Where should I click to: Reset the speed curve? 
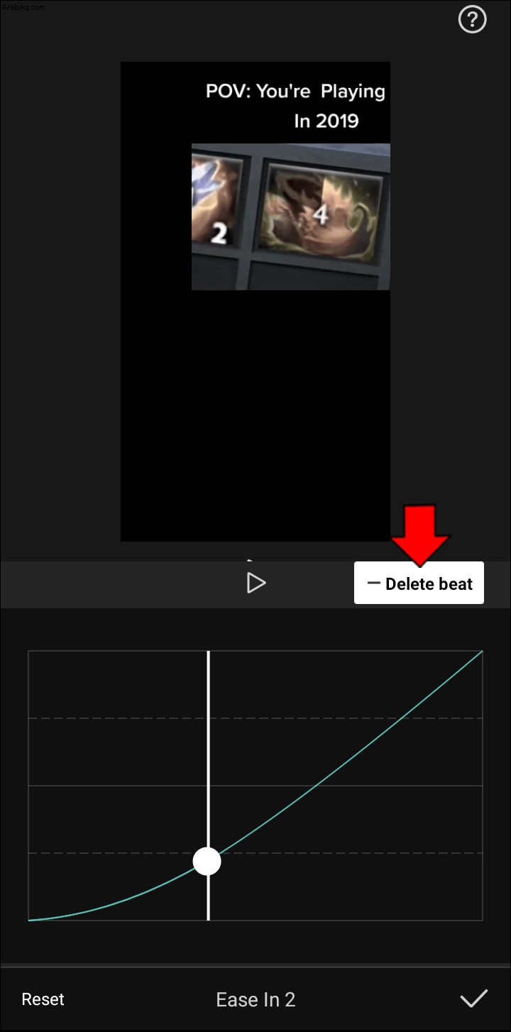click(x=43, y=999)
